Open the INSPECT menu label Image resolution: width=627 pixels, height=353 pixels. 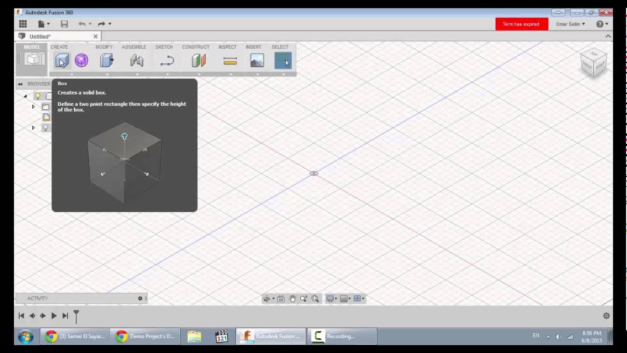(227, 47)
